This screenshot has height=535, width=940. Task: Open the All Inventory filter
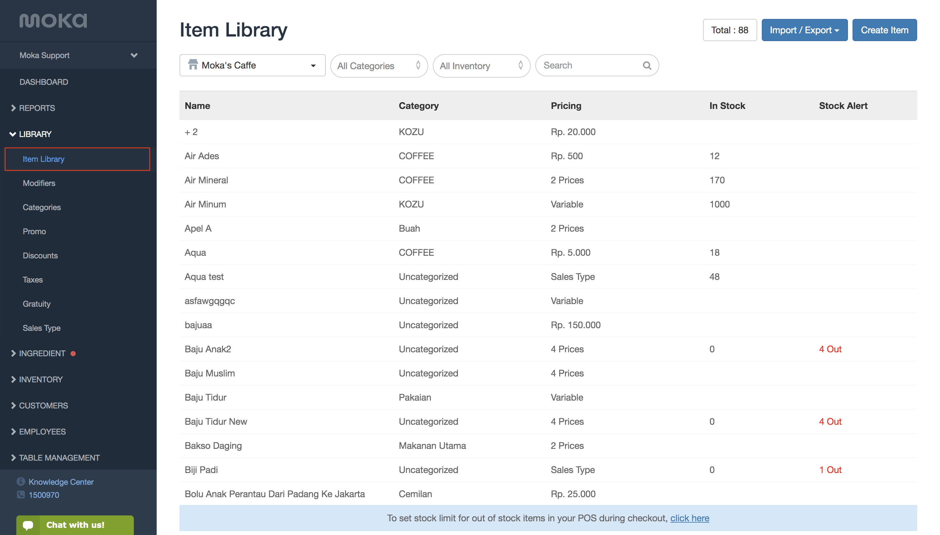click(481, 66)
